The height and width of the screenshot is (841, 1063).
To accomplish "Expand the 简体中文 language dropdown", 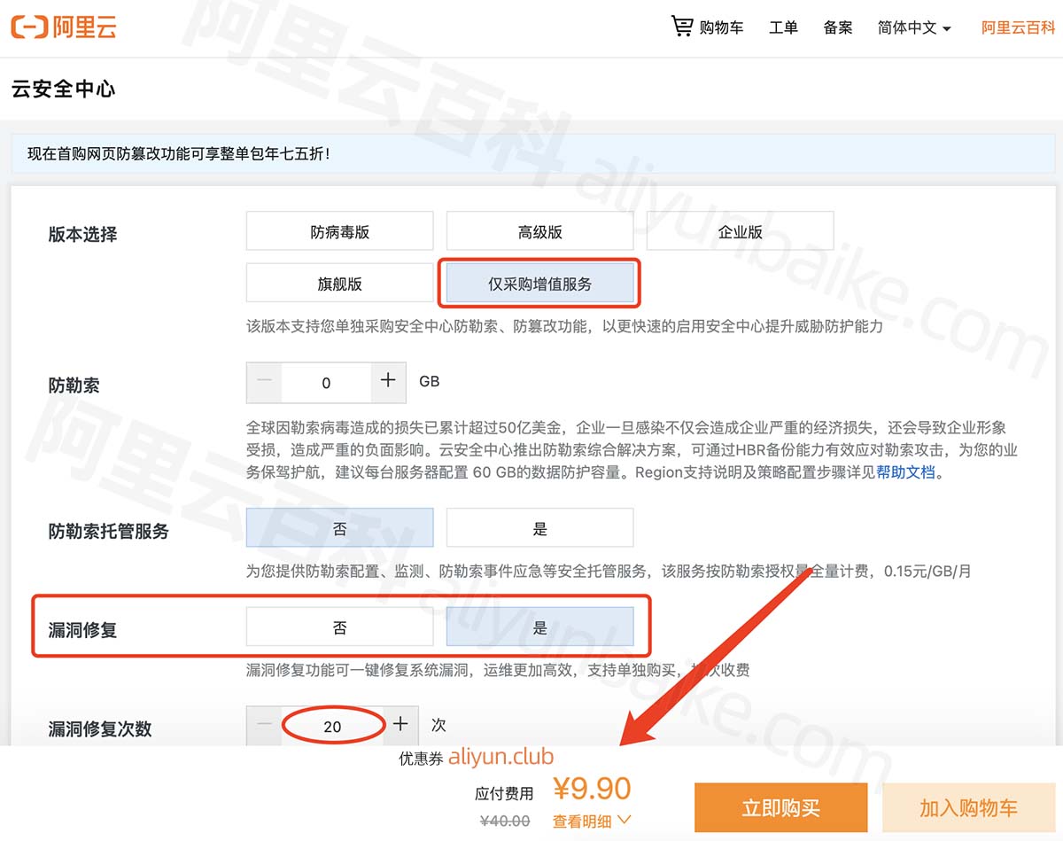I will click(914, 27).
